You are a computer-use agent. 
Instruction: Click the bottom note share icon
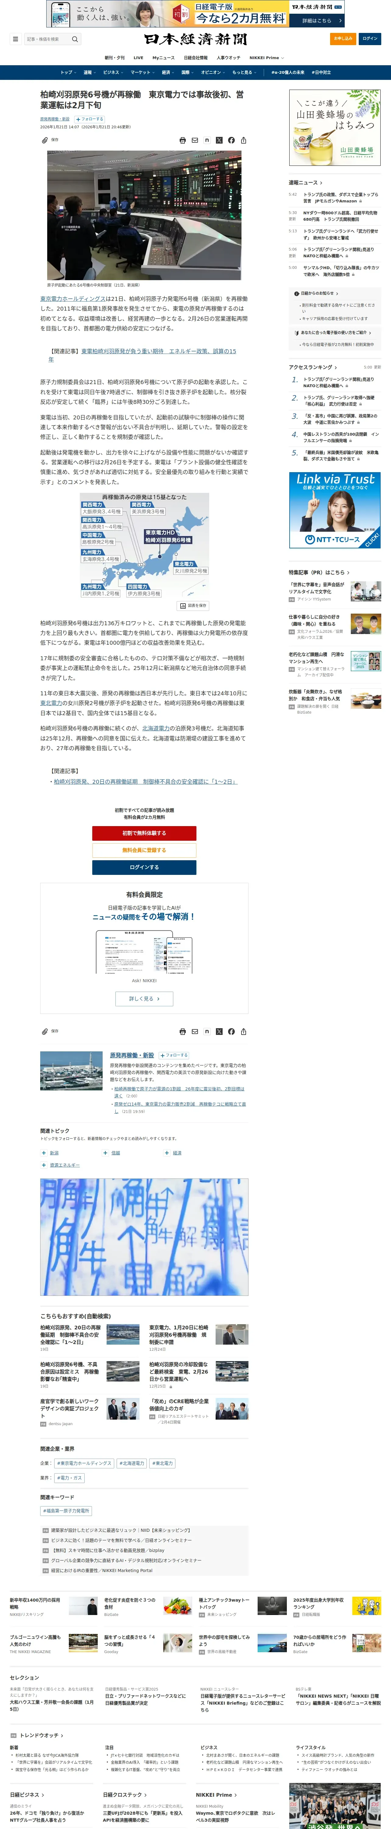click(x=206, y=1032)
